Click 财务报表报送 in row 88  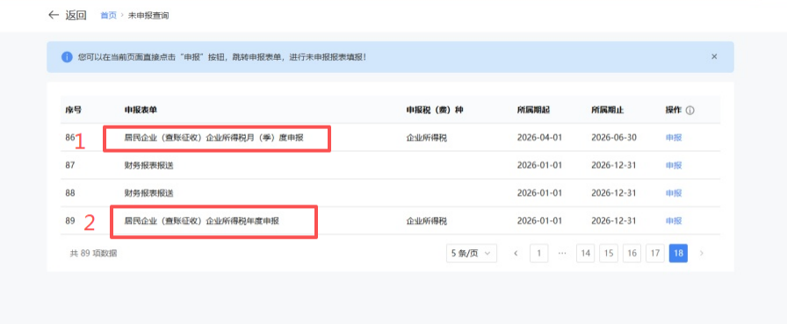coord(149,192)
